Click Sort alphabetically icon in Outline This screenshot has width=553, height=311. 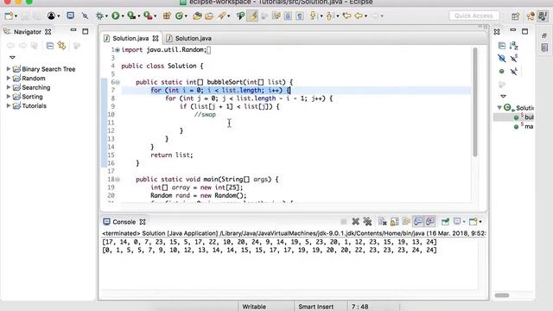514,46
